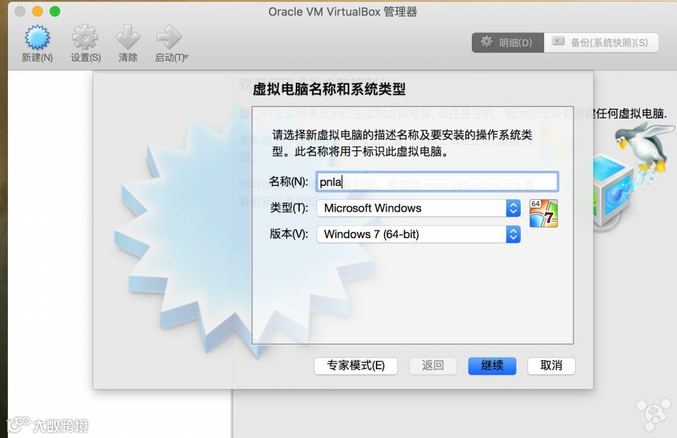
Task: Click the Start (启动) right arrow icon
Action: [x=169, y=37]
